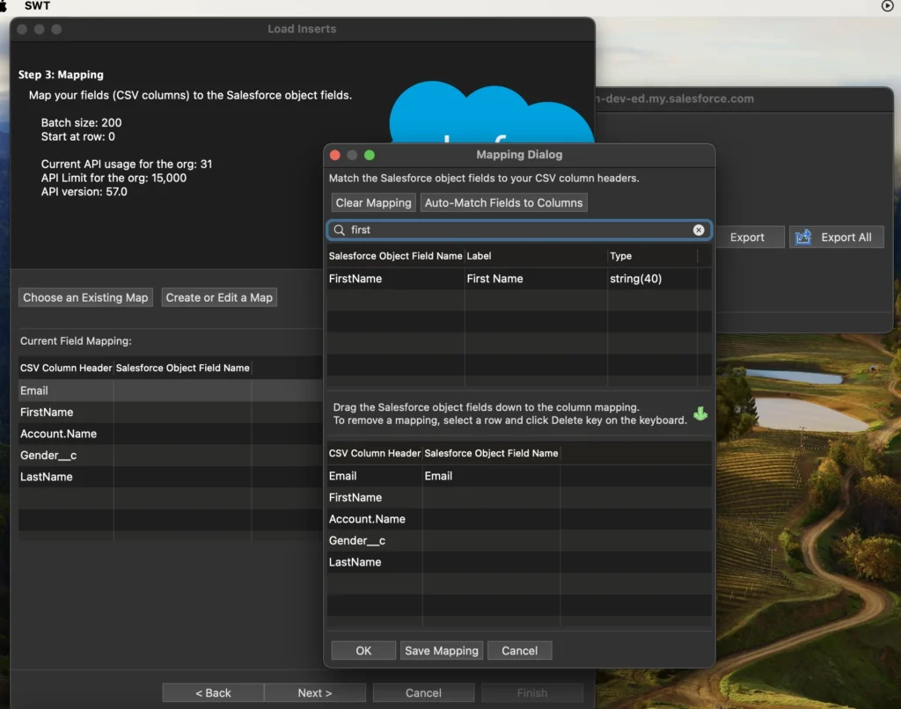Click OK in the Mapping Dialog

[x=363, y=650]
